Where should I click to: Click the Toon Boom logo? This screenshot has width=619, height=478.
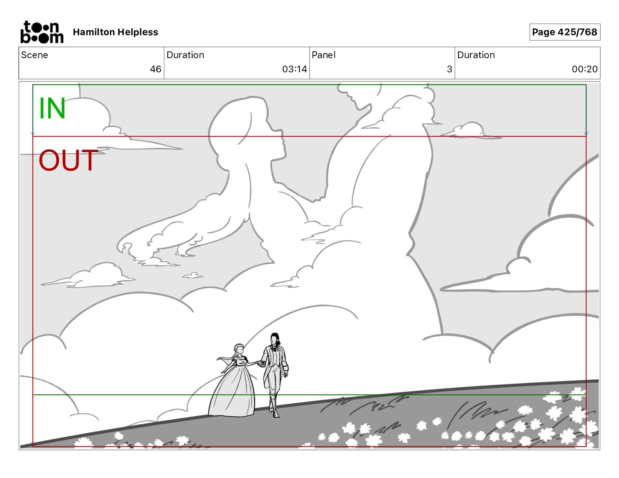pyautogui.click(x=42, y=32)
